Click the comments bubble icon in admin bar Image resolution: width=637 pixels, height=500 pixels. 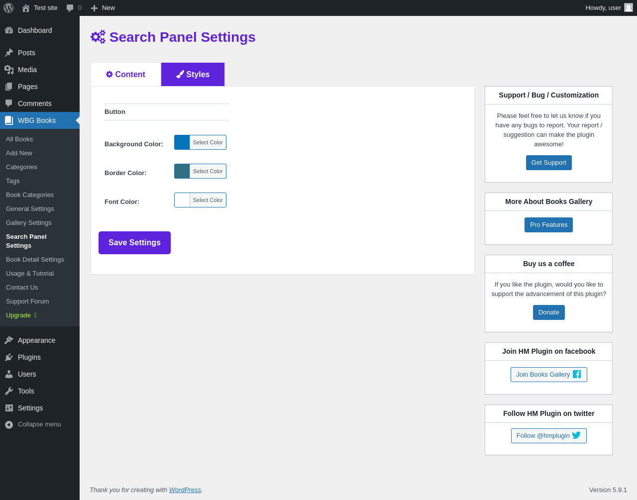pos(70,8)
